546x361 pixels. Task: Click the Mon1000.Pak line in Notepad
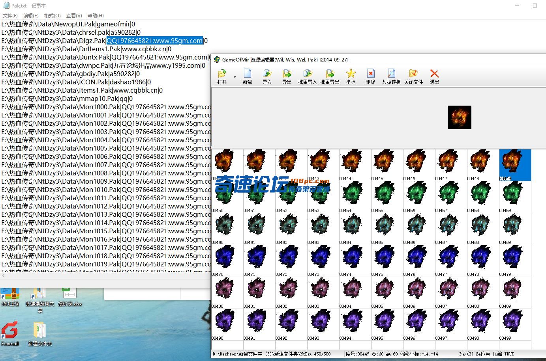[106, 107]
